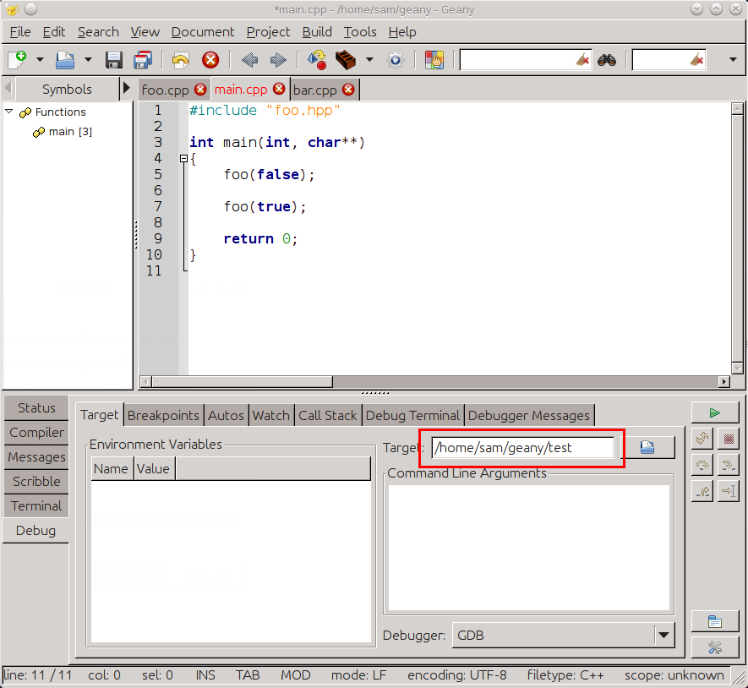Click the editor vertical scrollbar
The image size is (748, 688).
coord(737,238)
